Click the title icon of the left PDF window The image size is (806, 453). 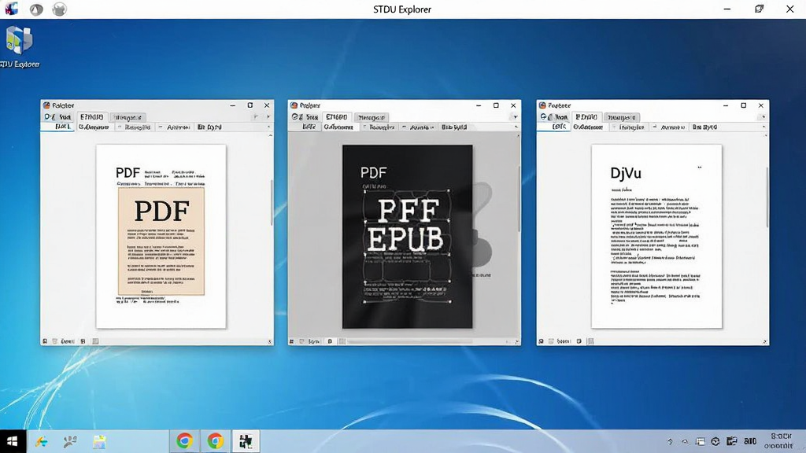coord(46,105)
